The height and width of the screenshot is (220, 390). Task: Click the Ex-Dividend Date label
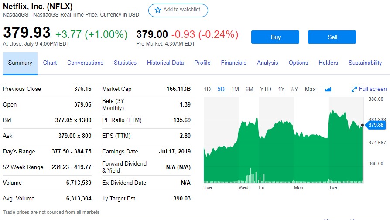tap(124, 183)
